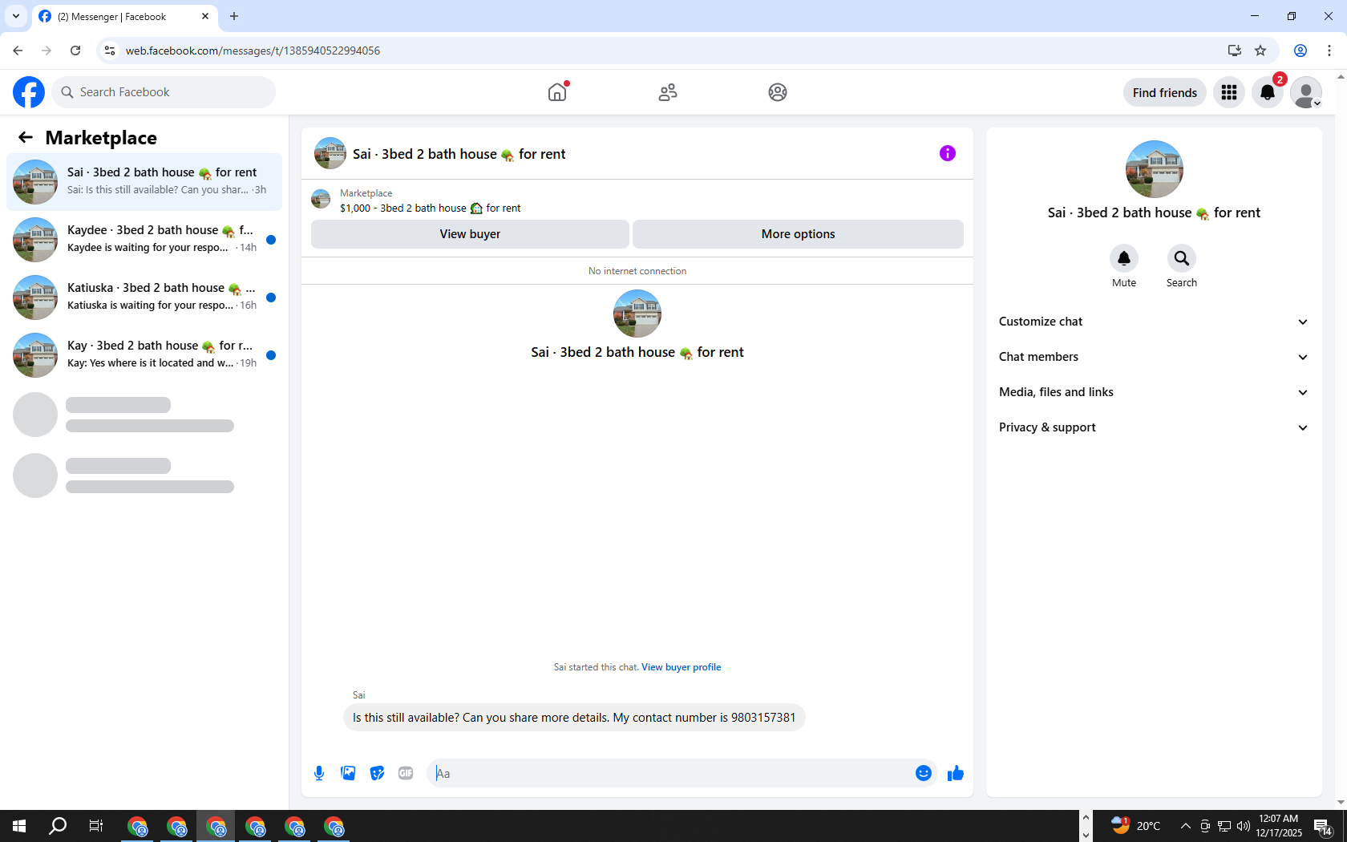Attach a photo with the image icon
The height and width of the screenshot is (842, 1347).
click(348, 773)
